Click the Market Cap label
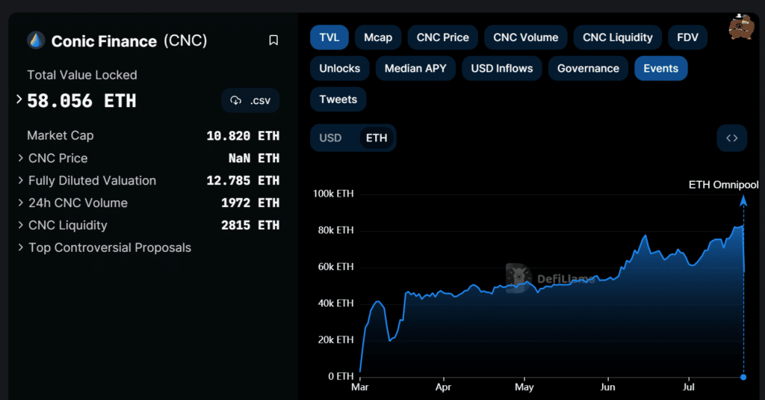The image size is (765, 400). click(x=61, y=135)
